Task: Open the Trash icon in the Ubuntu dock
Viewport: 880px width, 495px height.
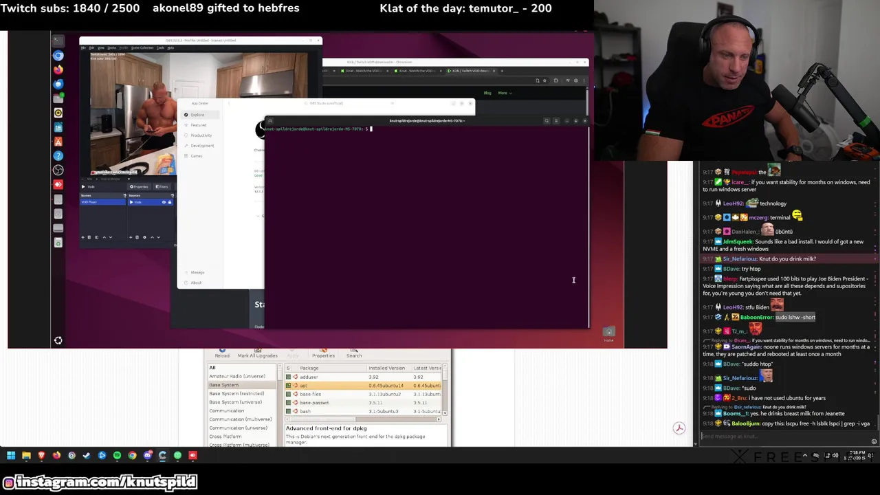Action: (x=58, y=243)
